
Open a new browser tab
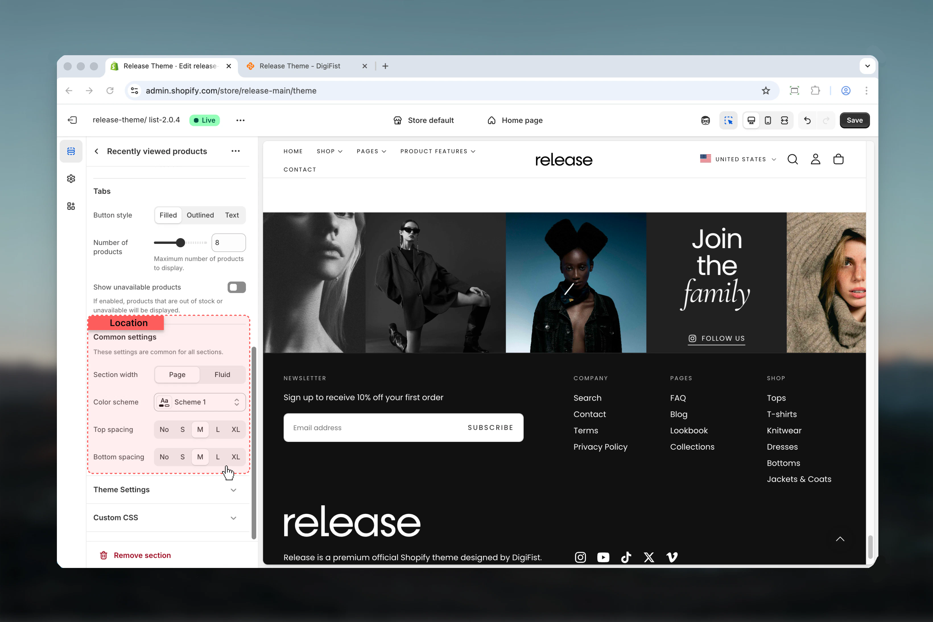pos(385,66)
